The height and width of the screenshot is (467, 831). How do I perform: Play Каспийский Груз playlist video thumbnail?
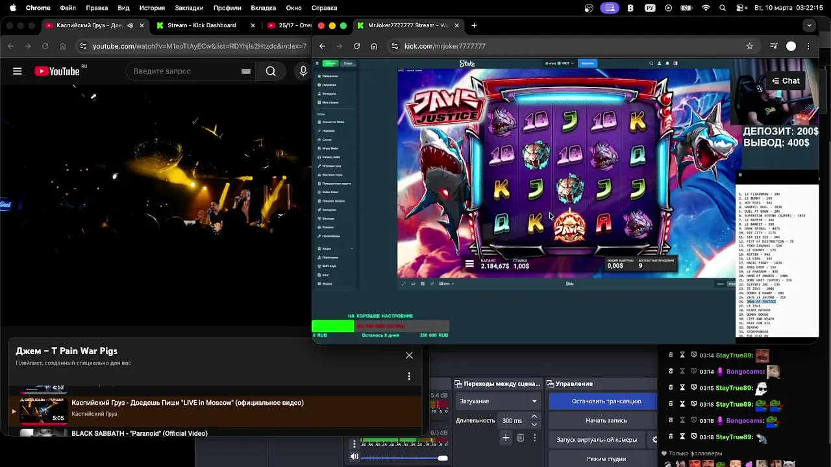[43, 411]
